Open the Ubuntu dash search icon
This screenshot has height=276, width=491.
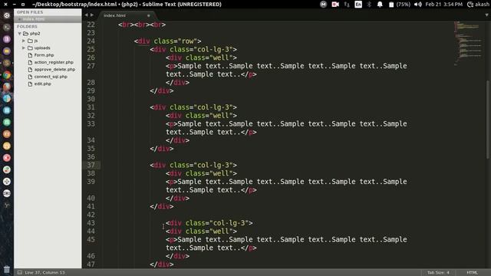7,15
